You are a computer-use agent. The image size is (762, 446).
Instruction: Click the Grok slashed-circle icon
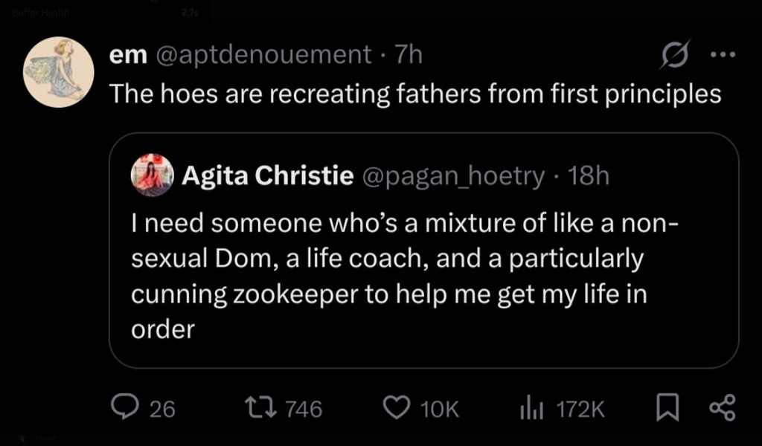674,55
